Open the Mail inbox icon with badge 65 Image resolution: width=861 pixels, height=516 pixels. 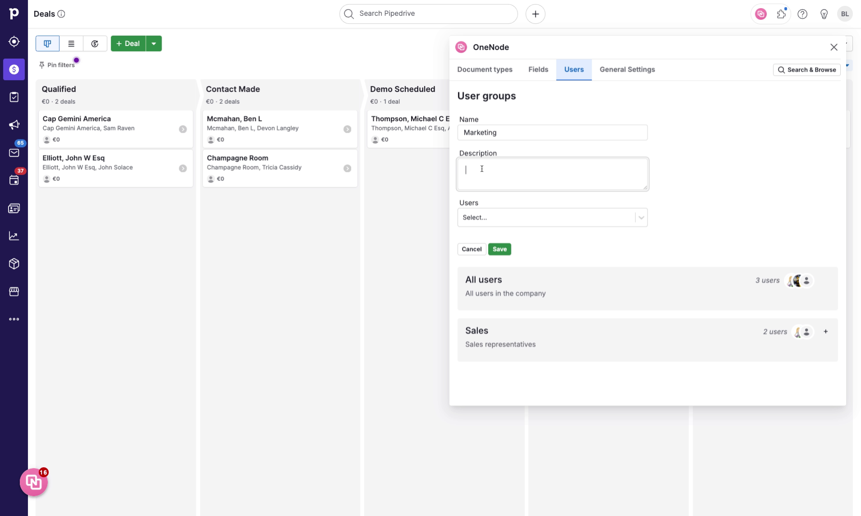pyautogui.click(x=14, y=152)
